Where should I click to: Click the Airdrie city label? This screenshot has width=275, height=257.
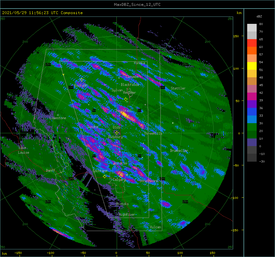[120, 163]
